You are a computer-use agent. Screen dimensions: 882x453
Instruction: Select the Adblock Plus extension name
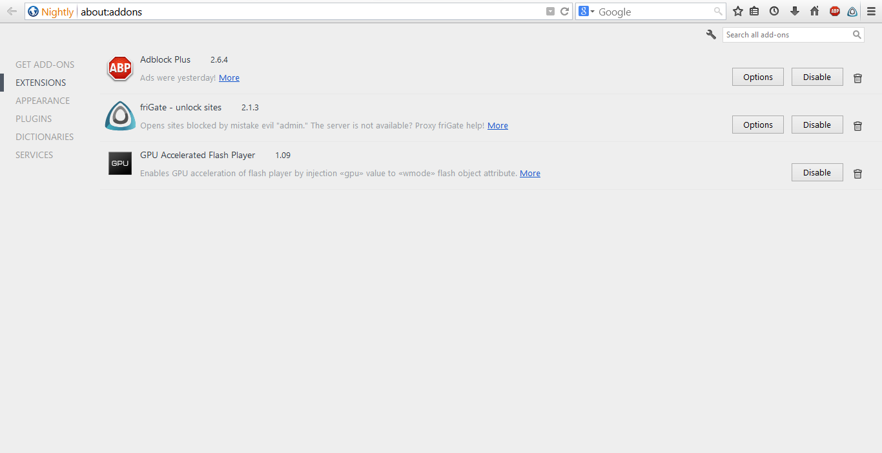point(165,59)
